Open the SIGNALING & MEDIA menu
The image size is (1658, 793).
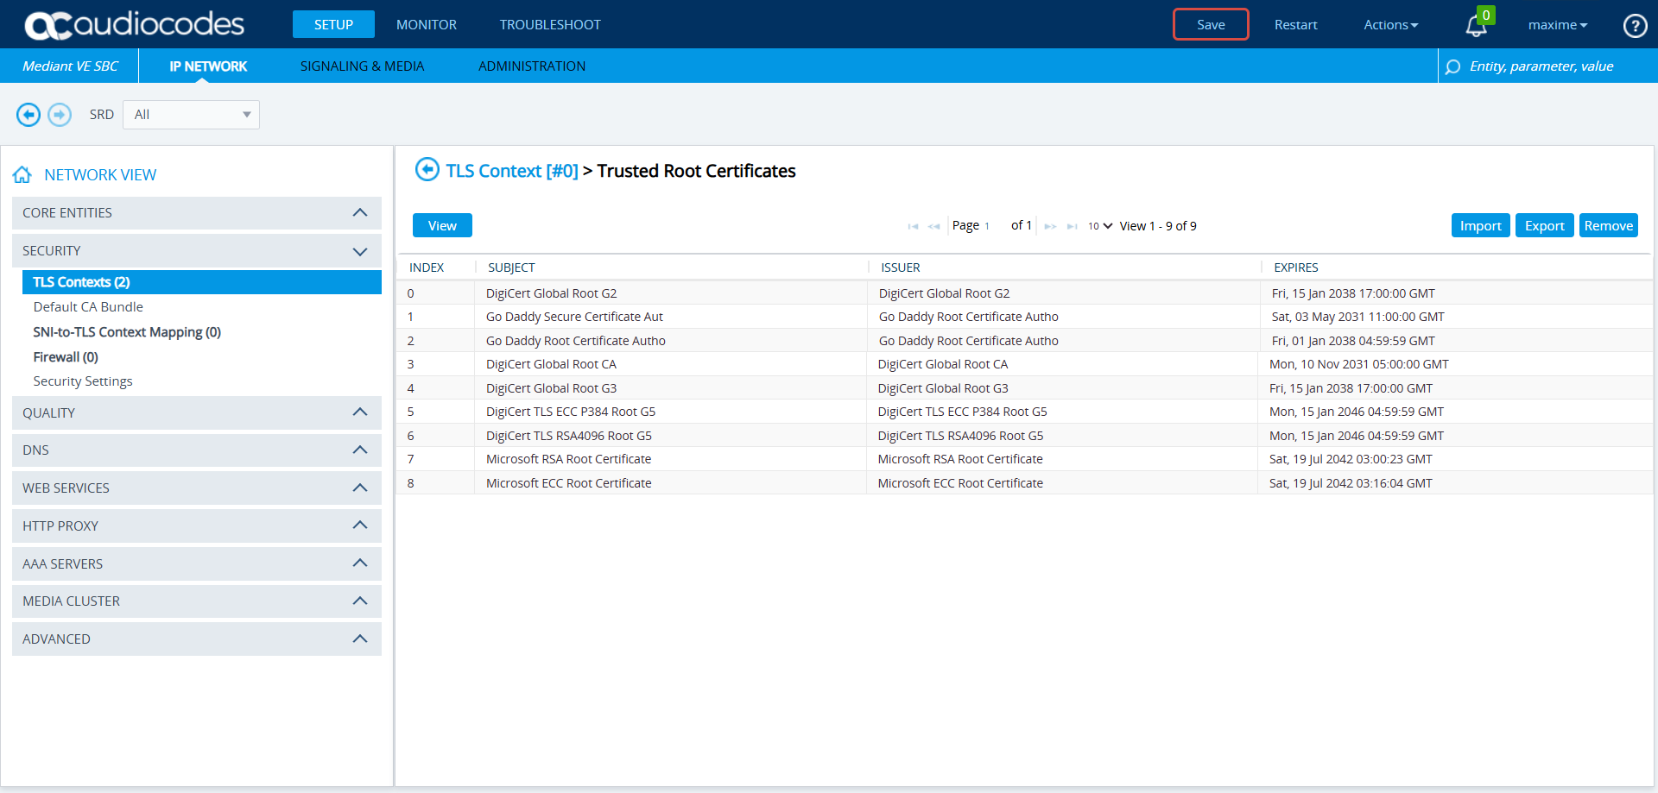pos(362,66)
